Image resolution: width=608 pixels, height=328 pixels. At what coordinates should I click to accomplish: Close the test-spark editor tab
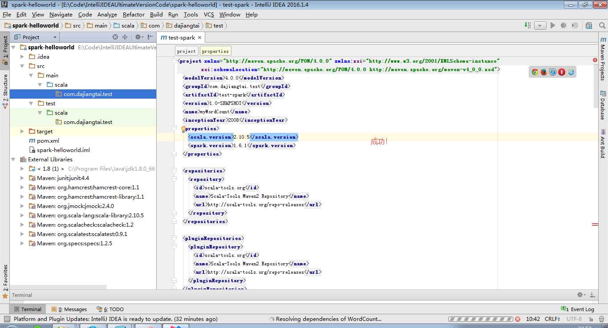click(200, 38)
